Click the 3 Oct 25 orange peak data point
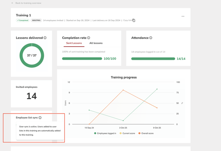Screen dimensions: 221x151 pyautogui.click(x=123, y=90)
